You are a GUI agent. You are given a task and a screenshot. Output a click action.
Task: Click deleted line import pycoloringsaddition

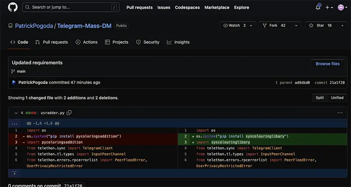coord(93,142)
